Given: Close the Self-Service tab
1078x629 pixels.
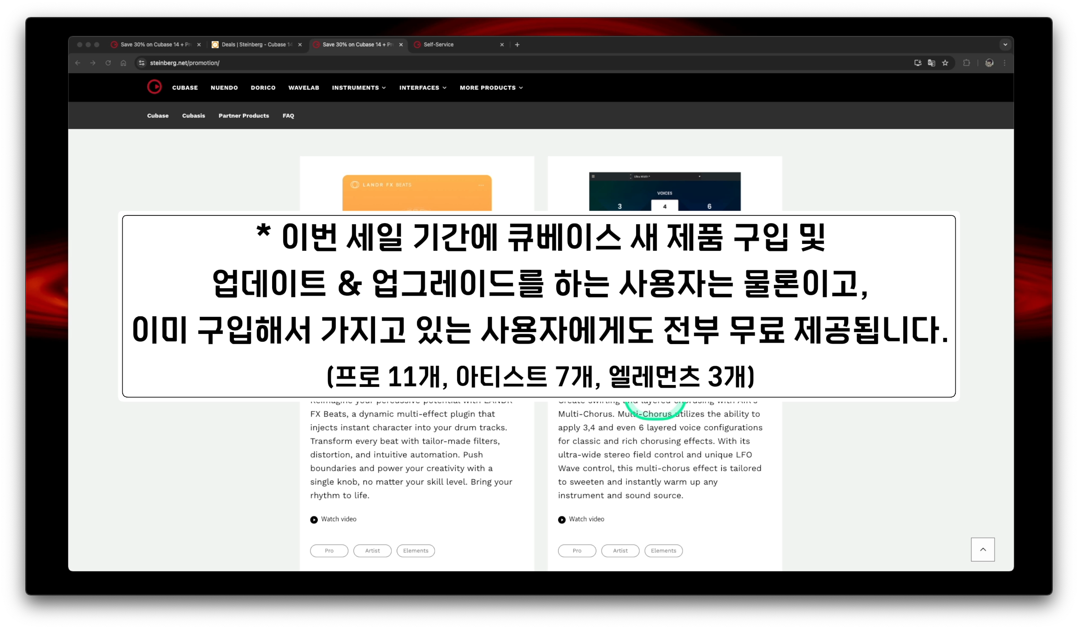Looking at the screenshot, I should [502, 45].
